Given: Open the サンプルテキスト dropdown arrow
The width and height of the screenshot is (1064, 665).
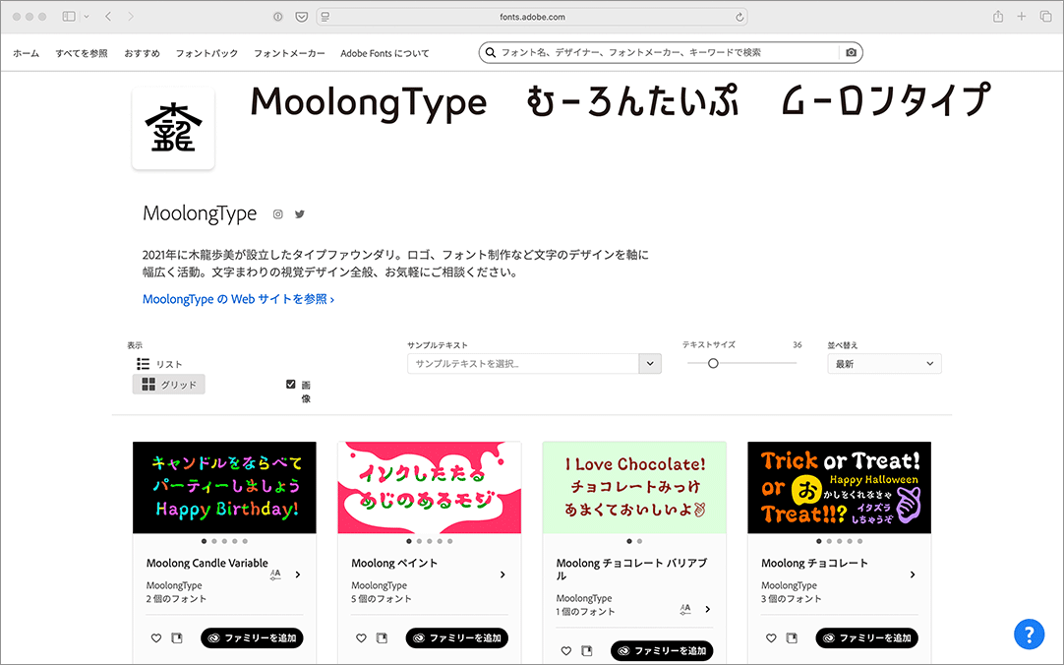Looking at the screenshot, I should point(650,364).
